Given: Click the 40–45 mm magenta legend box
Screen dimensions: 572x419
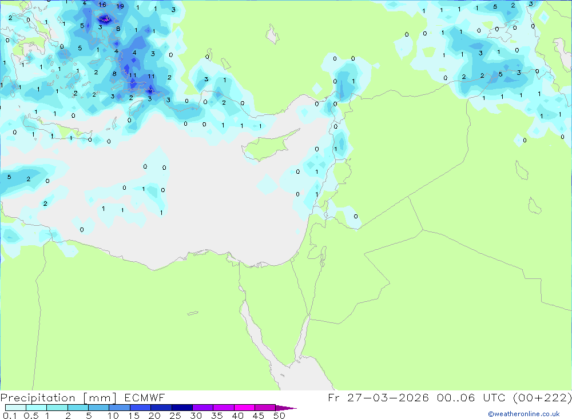Looking at the screenshot, I should pos(244,408).
